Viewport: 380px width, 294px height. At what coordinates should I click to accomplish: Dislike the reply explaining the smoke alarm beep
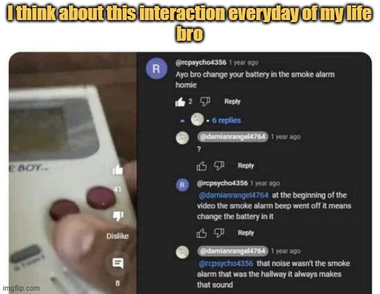coord(219,233)
